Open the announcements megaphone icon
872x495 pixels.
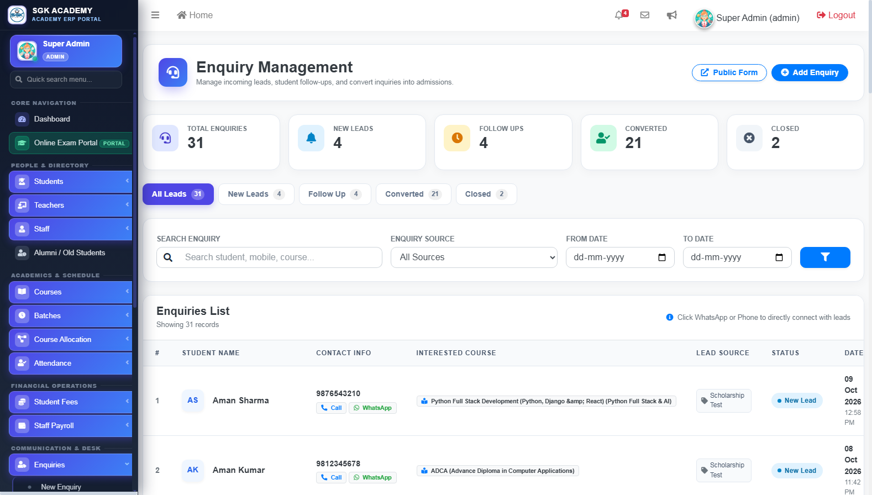pos(672,15)
